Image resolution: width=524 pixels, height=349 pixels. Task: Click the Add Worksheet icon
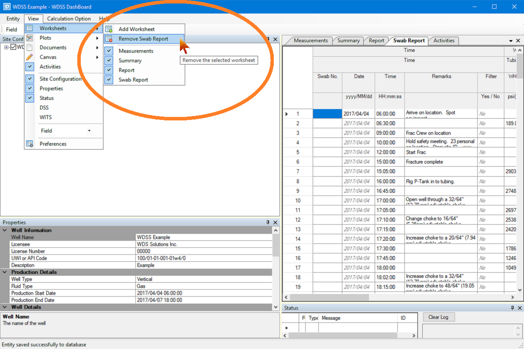pos(109,29)
